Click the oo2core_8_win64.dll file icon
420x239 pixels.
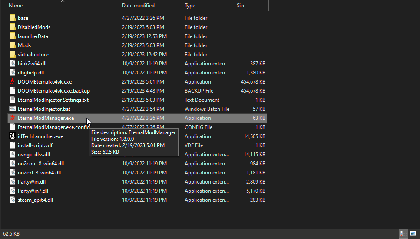(12, 163)
